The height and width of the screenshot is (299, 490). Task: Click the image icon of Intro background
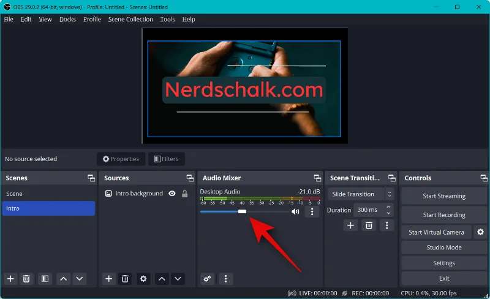pos(108,194)
